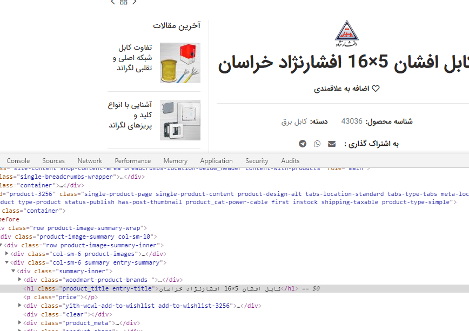The image size is (469, 331).
Task: Select the row product-image-summary-wrap div
Action: tap(73, 228)
